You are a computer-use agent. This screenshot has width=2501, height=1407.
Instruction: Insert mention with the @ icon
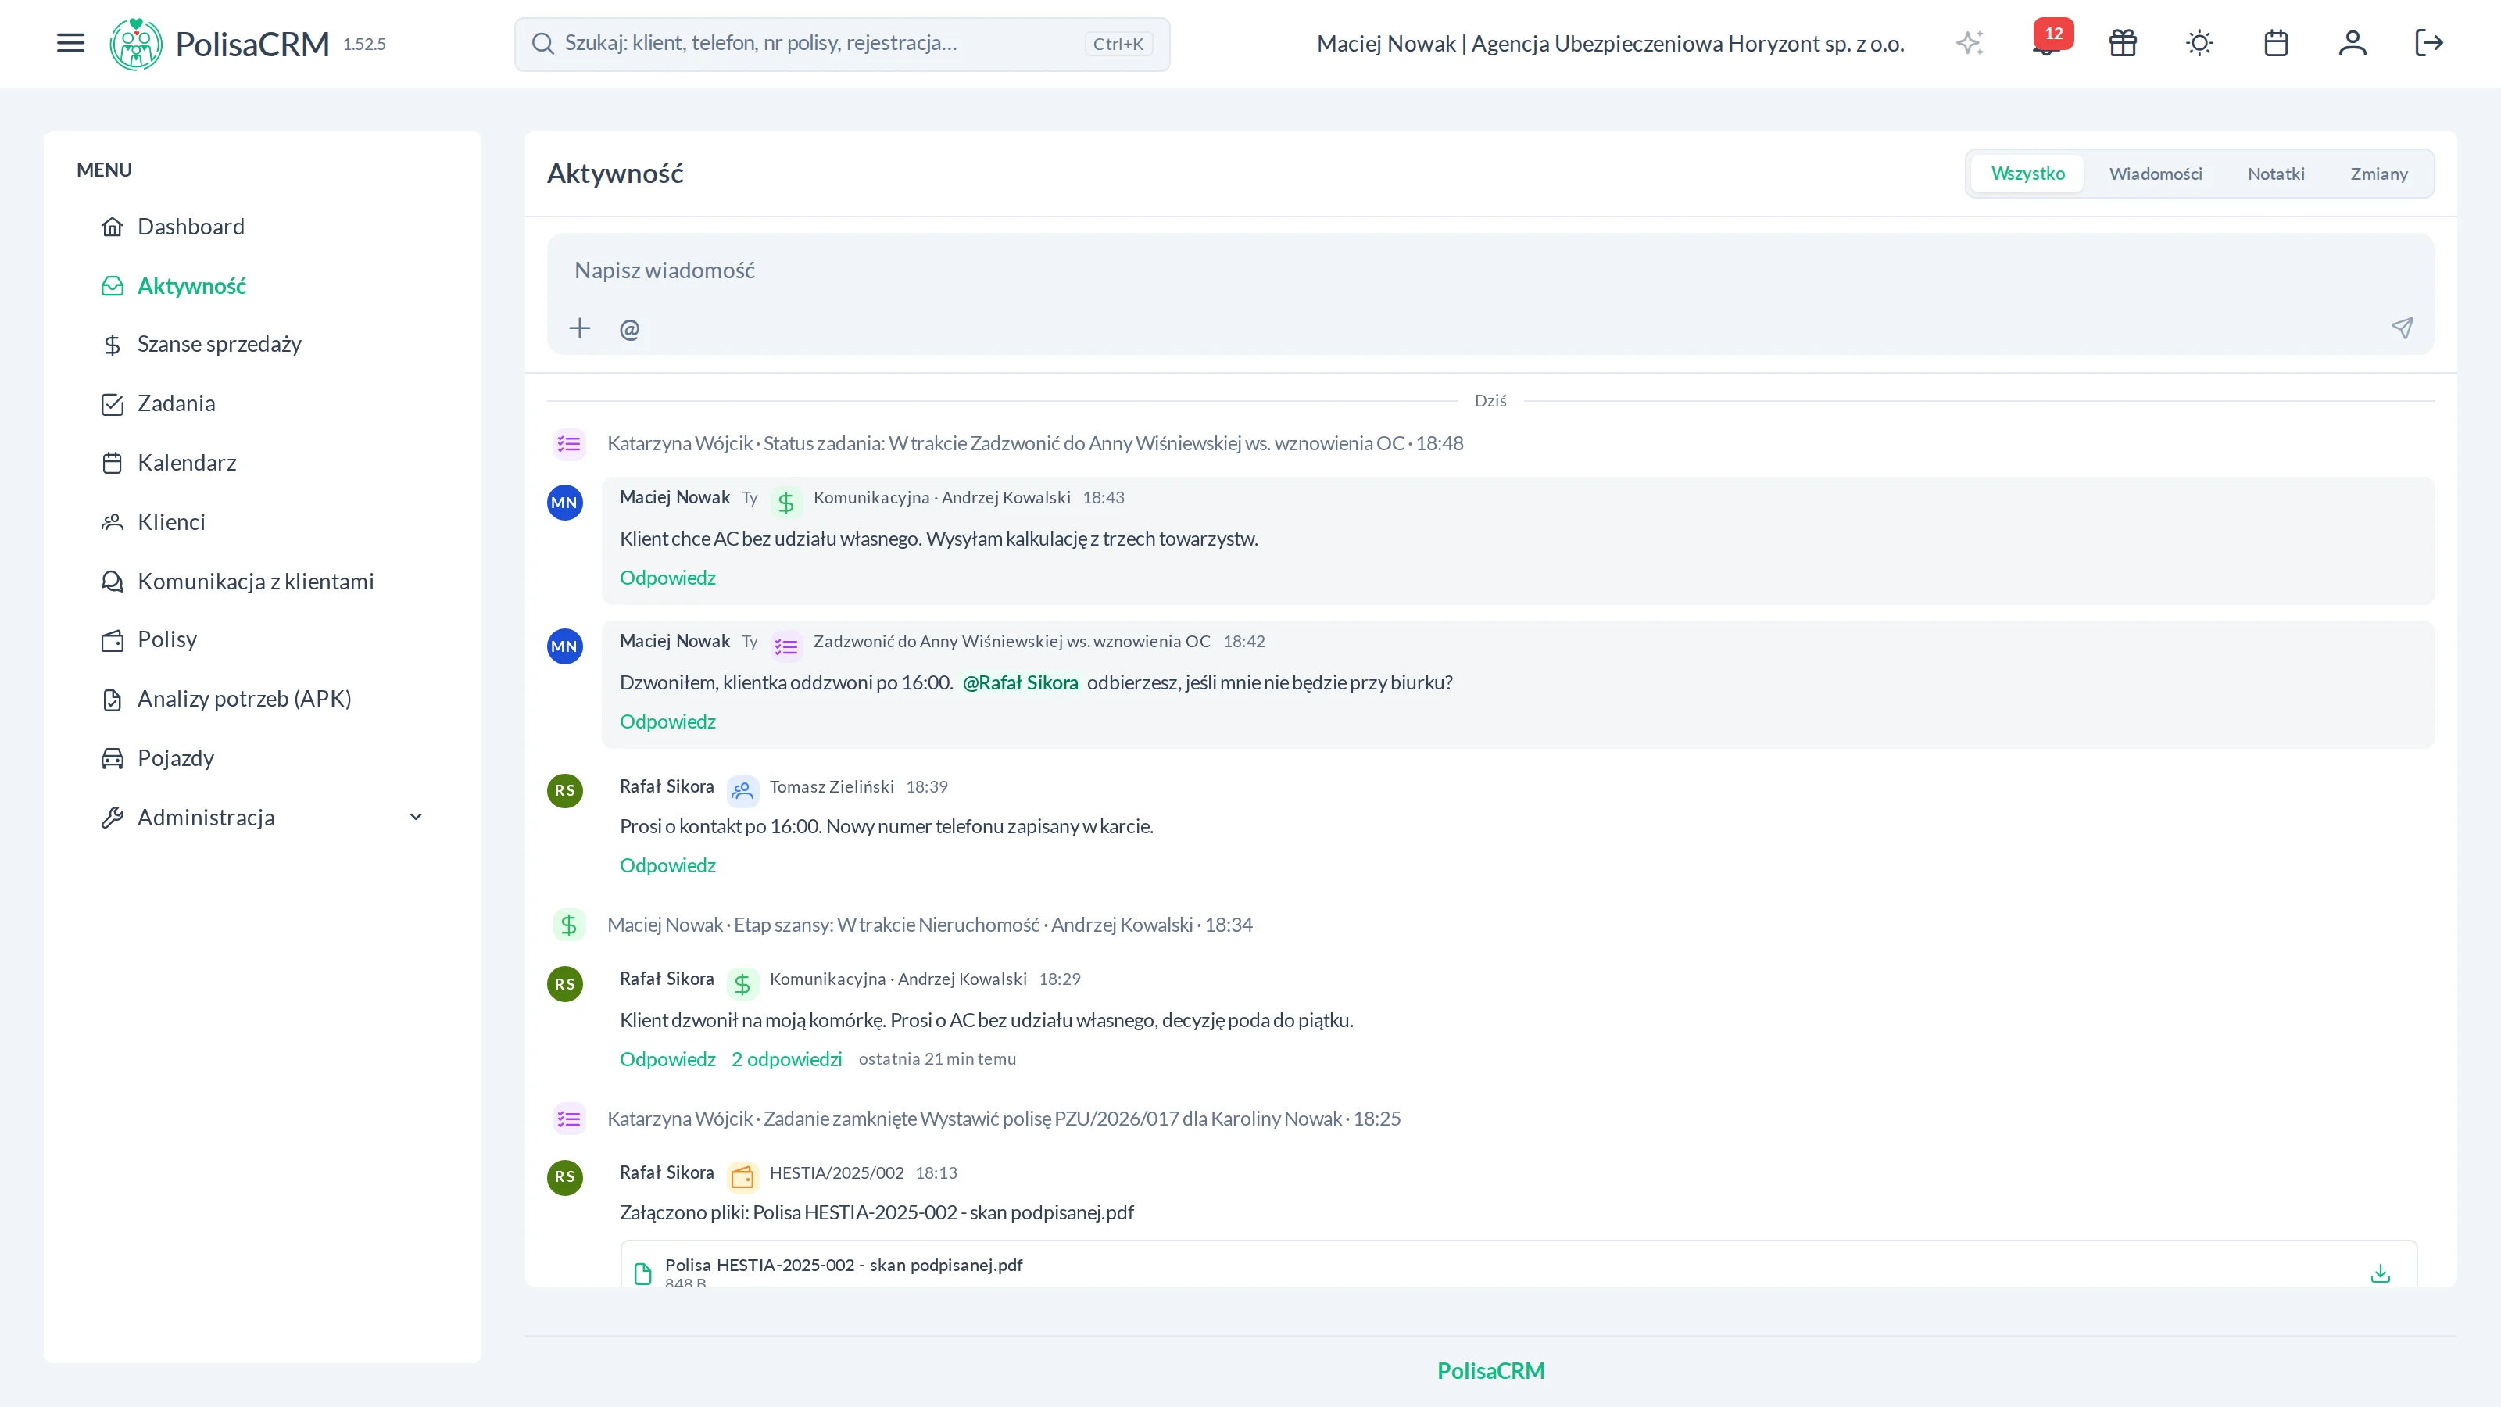tap(629, 329)
